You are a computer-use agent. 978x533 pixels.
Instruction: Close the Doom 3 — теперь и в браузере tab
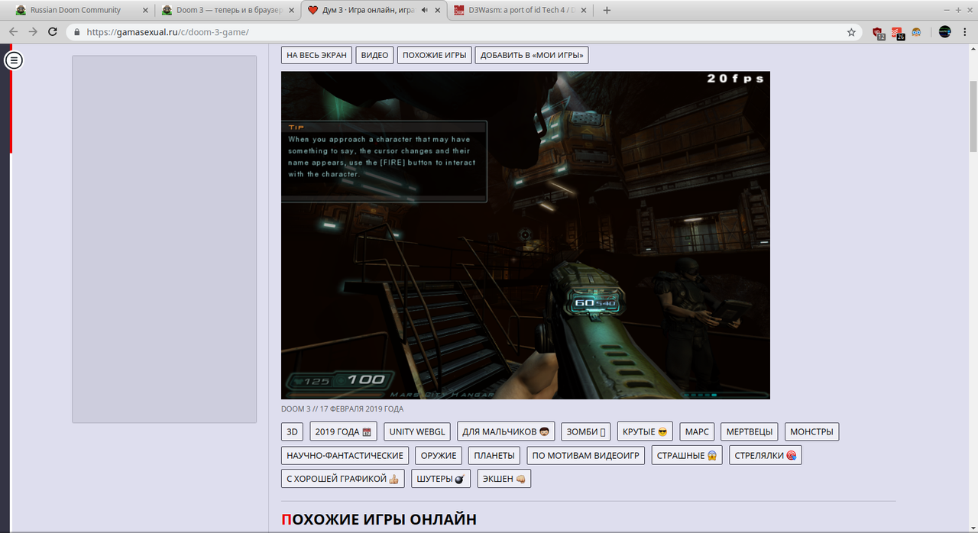tap(291, 11)
